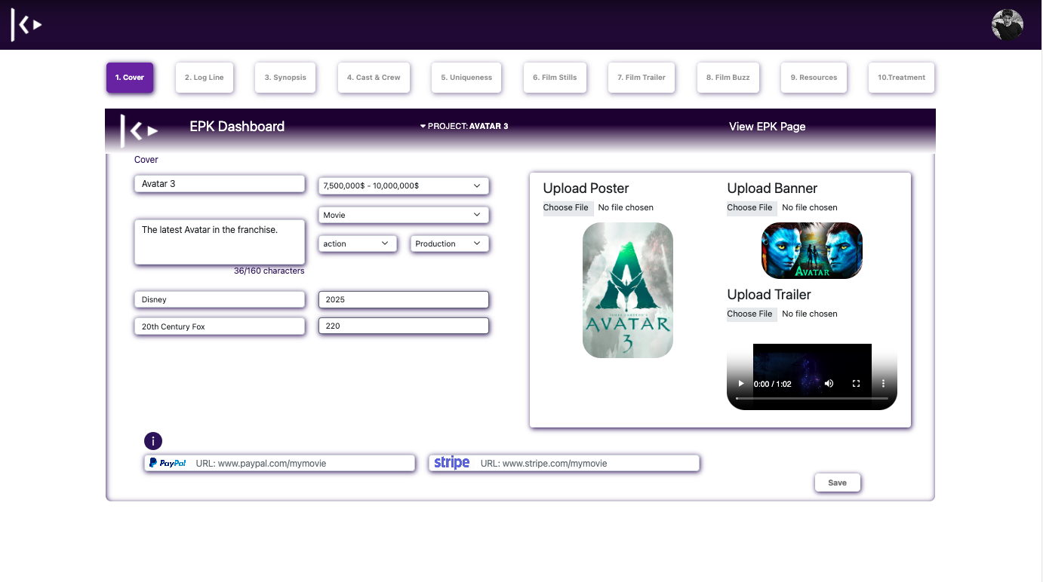Click the purple info icon

pyautogui.click(x=153, y=441)
